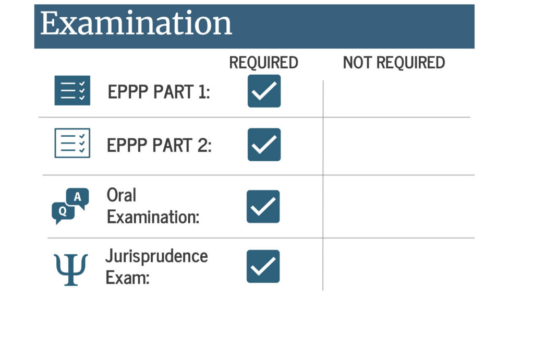Click the EPPP PART 1 label

tap(159, 92)
